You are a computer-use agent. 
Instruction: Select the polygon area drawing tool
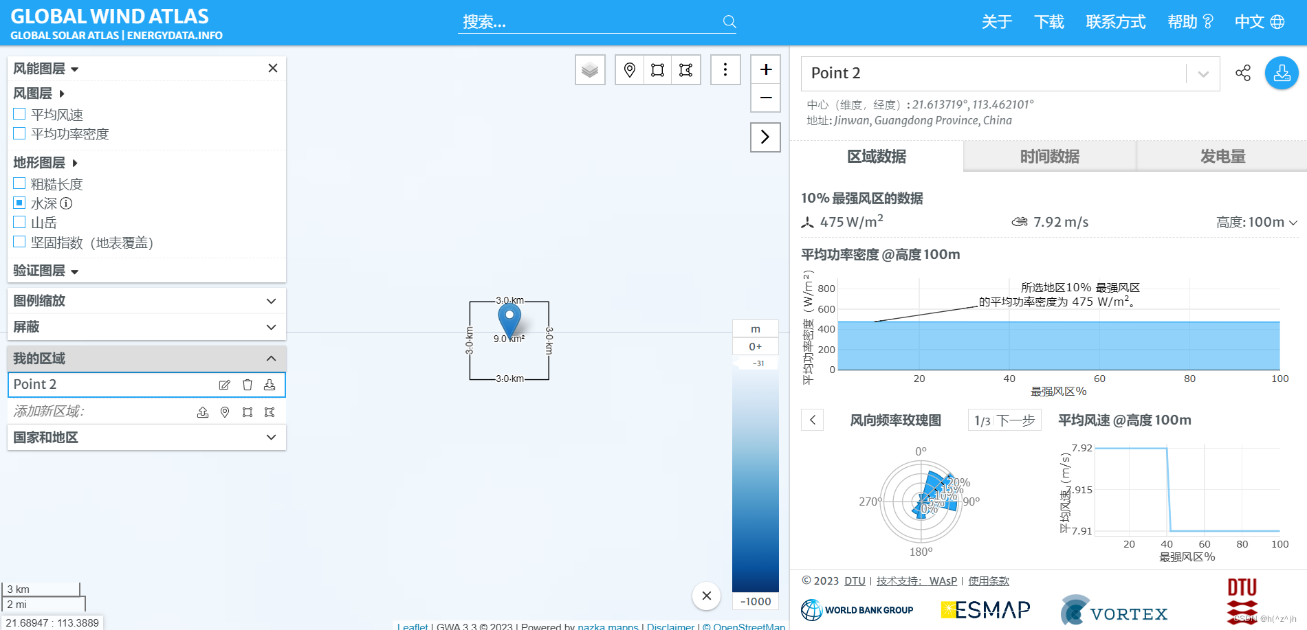click(685, 69)
